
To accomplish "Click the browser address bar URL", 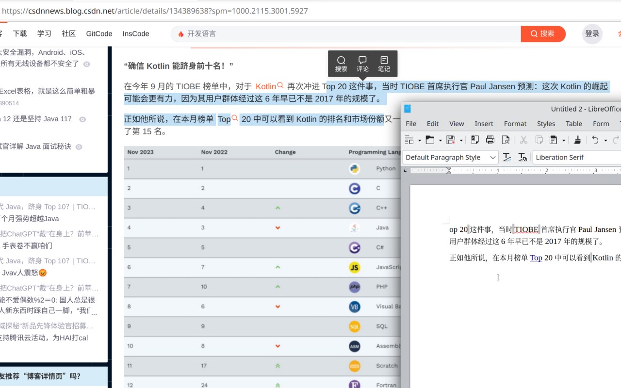I will coord(155,11).
